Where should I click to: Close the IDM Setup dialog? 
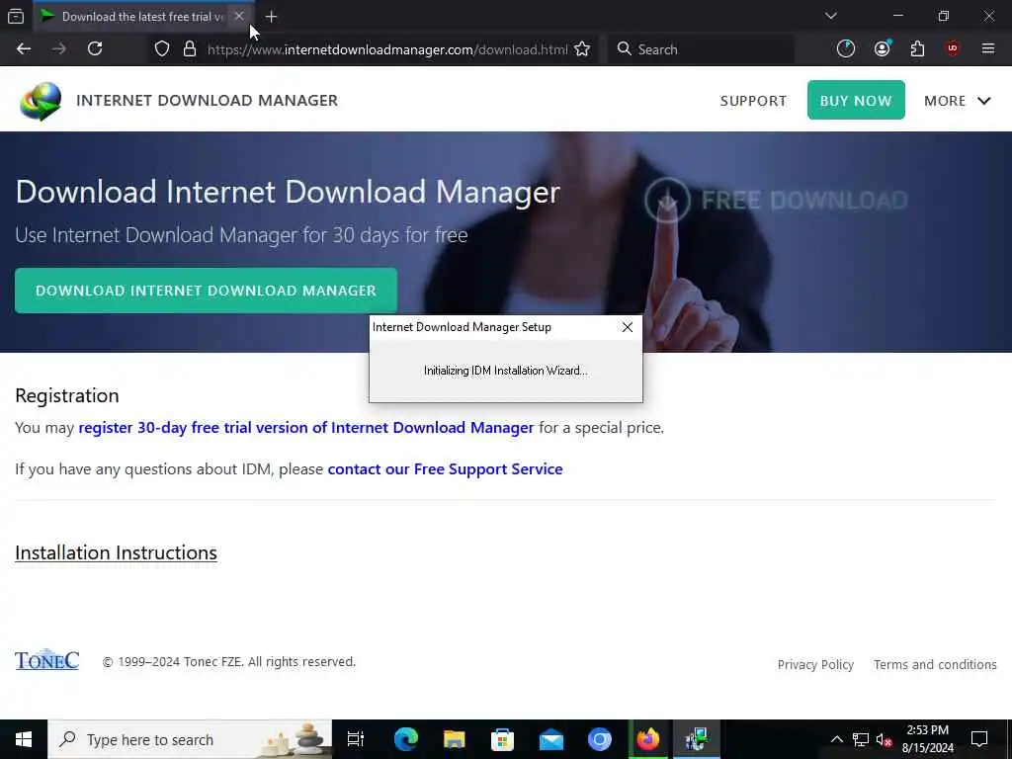pyautogui.click(x=628, y=327)
